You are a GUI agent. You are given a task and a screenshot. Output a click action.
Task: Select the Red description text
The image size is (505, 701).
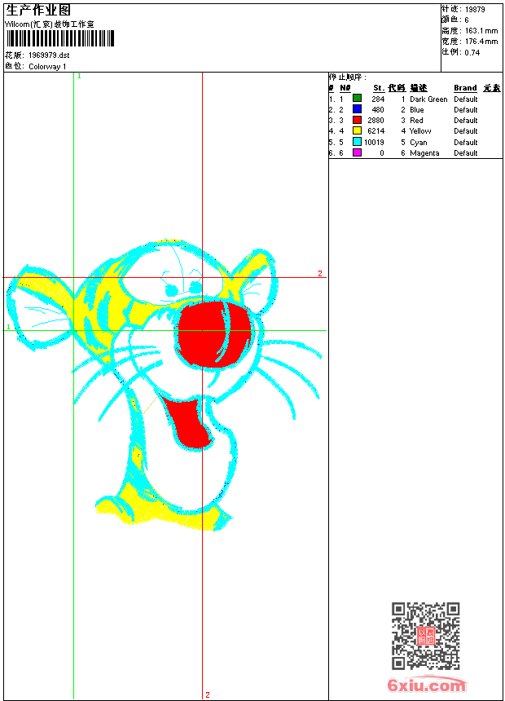[x=416, y=121]
